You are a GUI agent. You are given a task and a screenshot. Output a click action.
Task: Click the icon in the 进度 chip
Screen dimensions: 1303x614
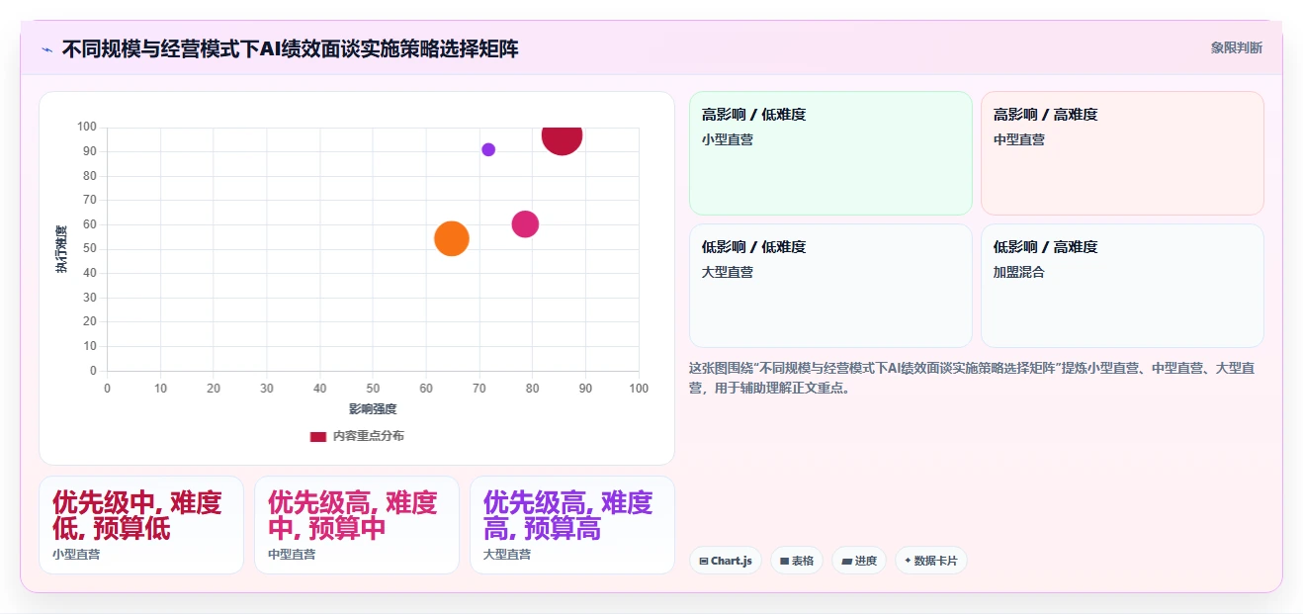pos(846,562)
